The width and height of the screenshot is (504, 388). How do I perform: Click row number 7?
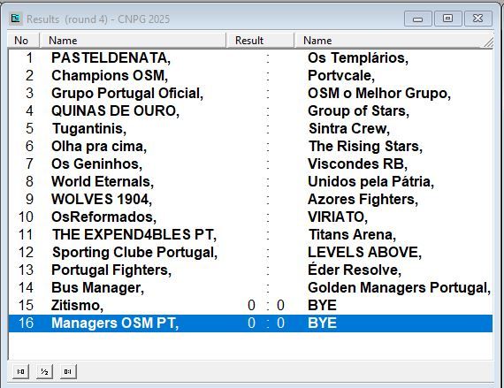(29, 164)
